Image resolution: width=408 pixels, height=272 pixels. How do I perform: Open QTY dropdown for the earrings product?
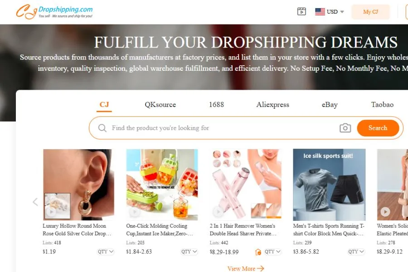tap(105, 252)
